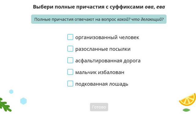Click the italic question «какой? что делающий?»
The width and height of the screenshot is (196, 116).
(140, 19)
